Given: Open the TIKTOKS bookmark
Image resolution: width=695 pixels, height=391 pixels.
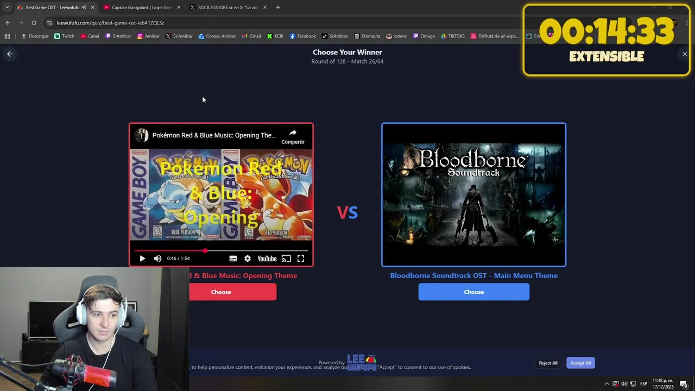Looking at the screenshot, I should [x=453, y=36].
